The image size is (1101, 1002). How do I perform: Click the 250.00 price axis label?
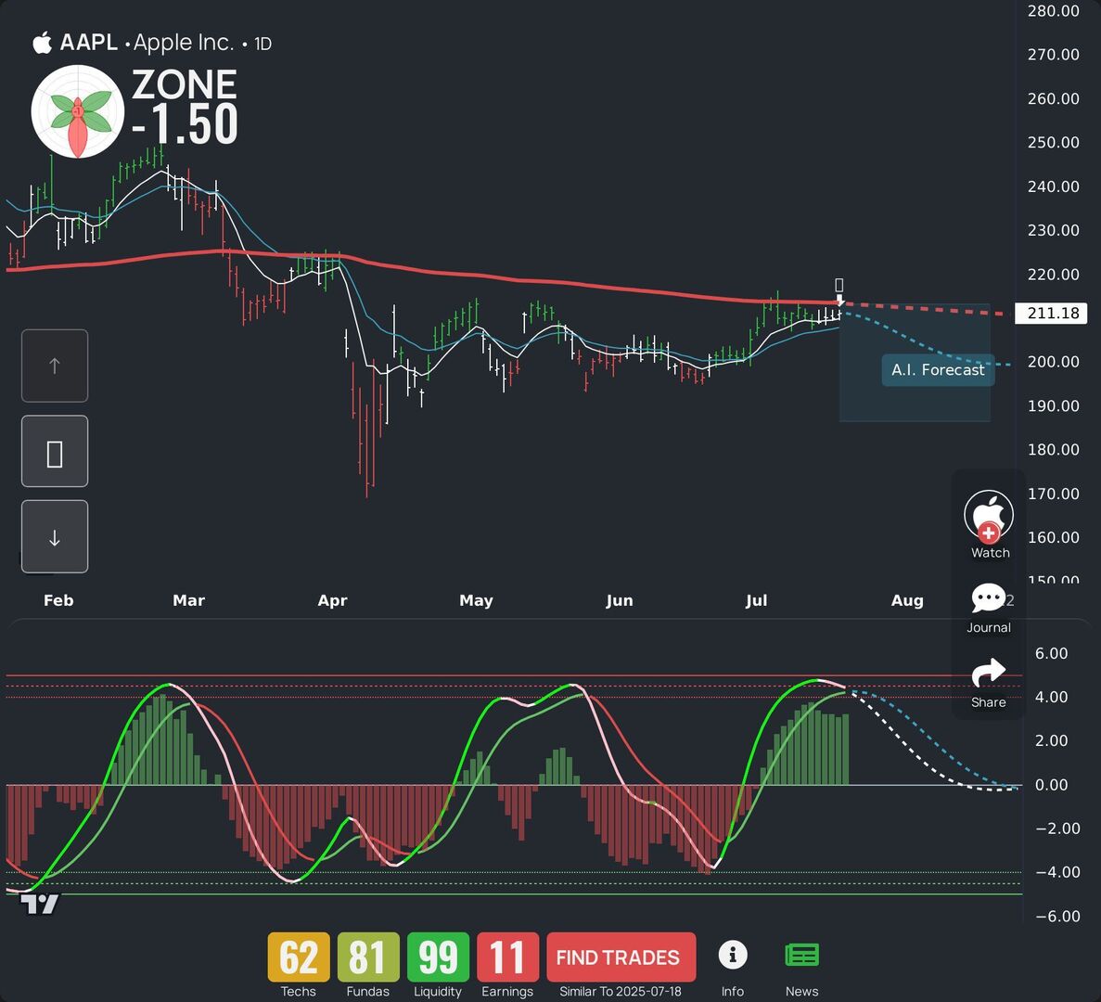pos(1054,143)
